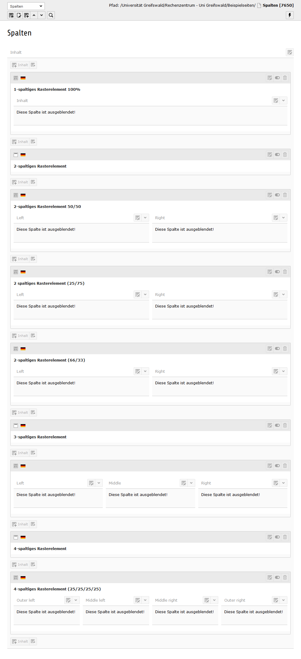The height and width of the screenshot is (659, 301).
Task: Click the lightning bolt clear cache icon
Action: click(x=290, y=15)
